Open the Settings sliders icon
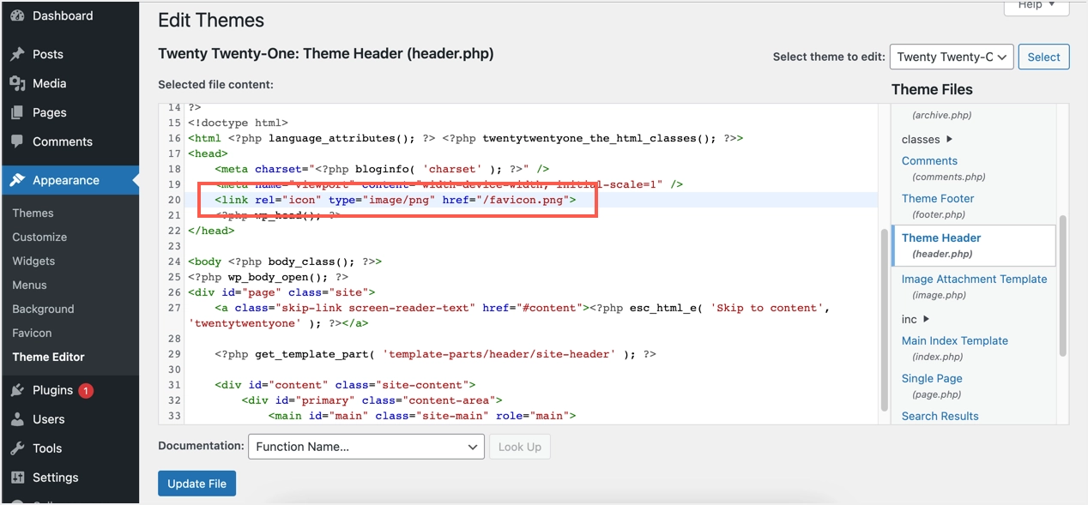The height and width of the screenshot is (505, 1088). 17,478
